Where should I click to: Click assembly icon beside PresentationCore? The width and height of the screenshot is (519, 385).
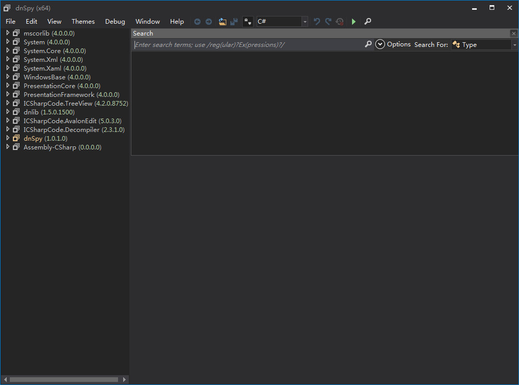point(16,86)
